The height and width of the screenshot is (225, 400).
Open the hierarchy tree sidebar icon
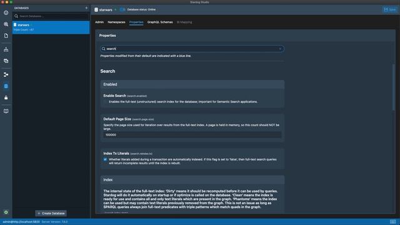pos(6,49)
